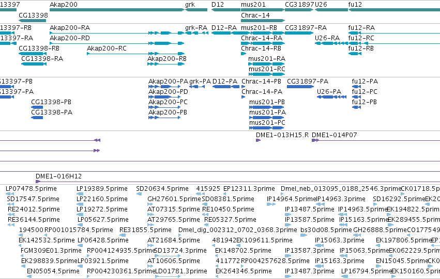Click transcript Chrac-14-RB
This screenshot has height=279, width=440.
click(x=244, y=54)
